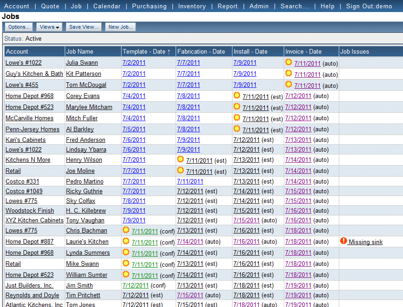
Task: Click the Save View... button
Action: click(84, 27)
